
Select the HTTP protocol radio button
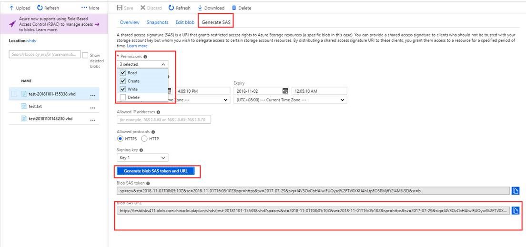tap(144, 138)
